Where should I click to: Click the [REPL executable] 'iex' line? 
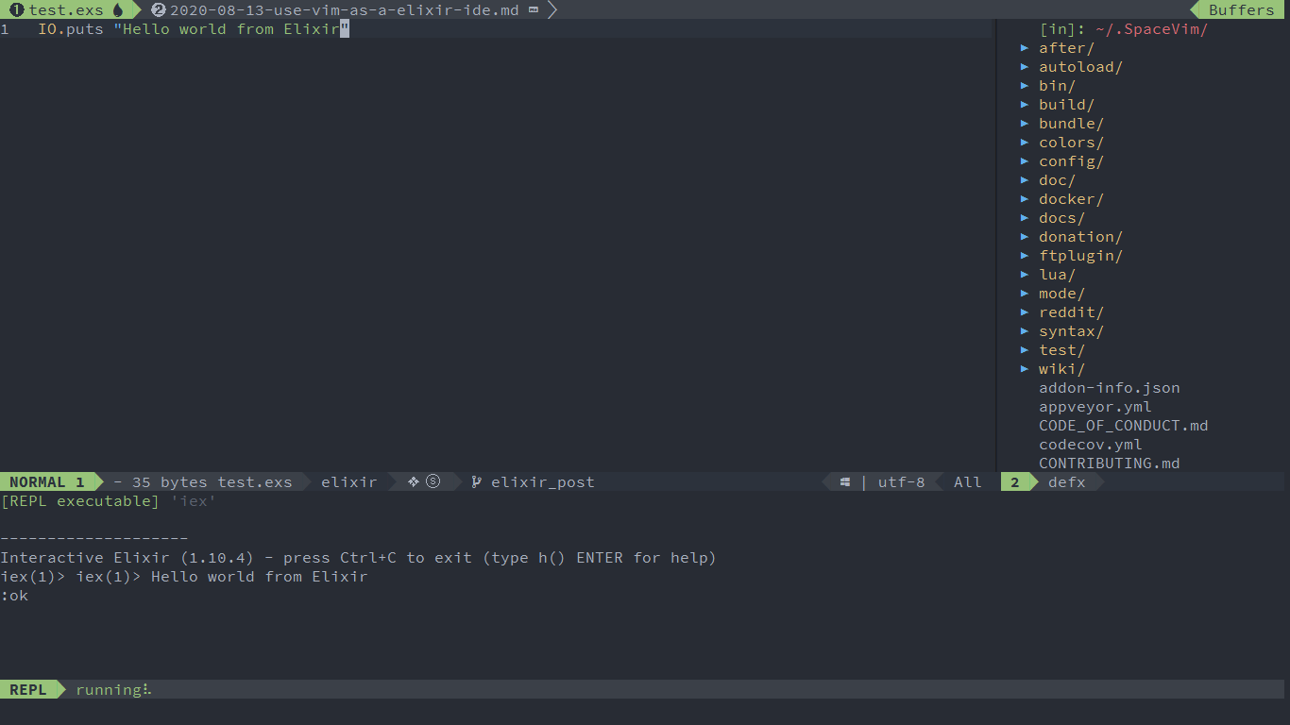[109, 501]
